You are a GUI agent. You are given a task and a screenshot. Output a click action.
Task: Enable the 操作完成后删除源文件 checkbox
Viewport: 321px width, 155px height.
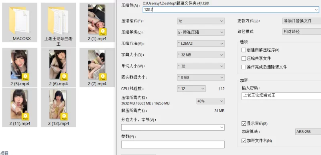[244, 67]
